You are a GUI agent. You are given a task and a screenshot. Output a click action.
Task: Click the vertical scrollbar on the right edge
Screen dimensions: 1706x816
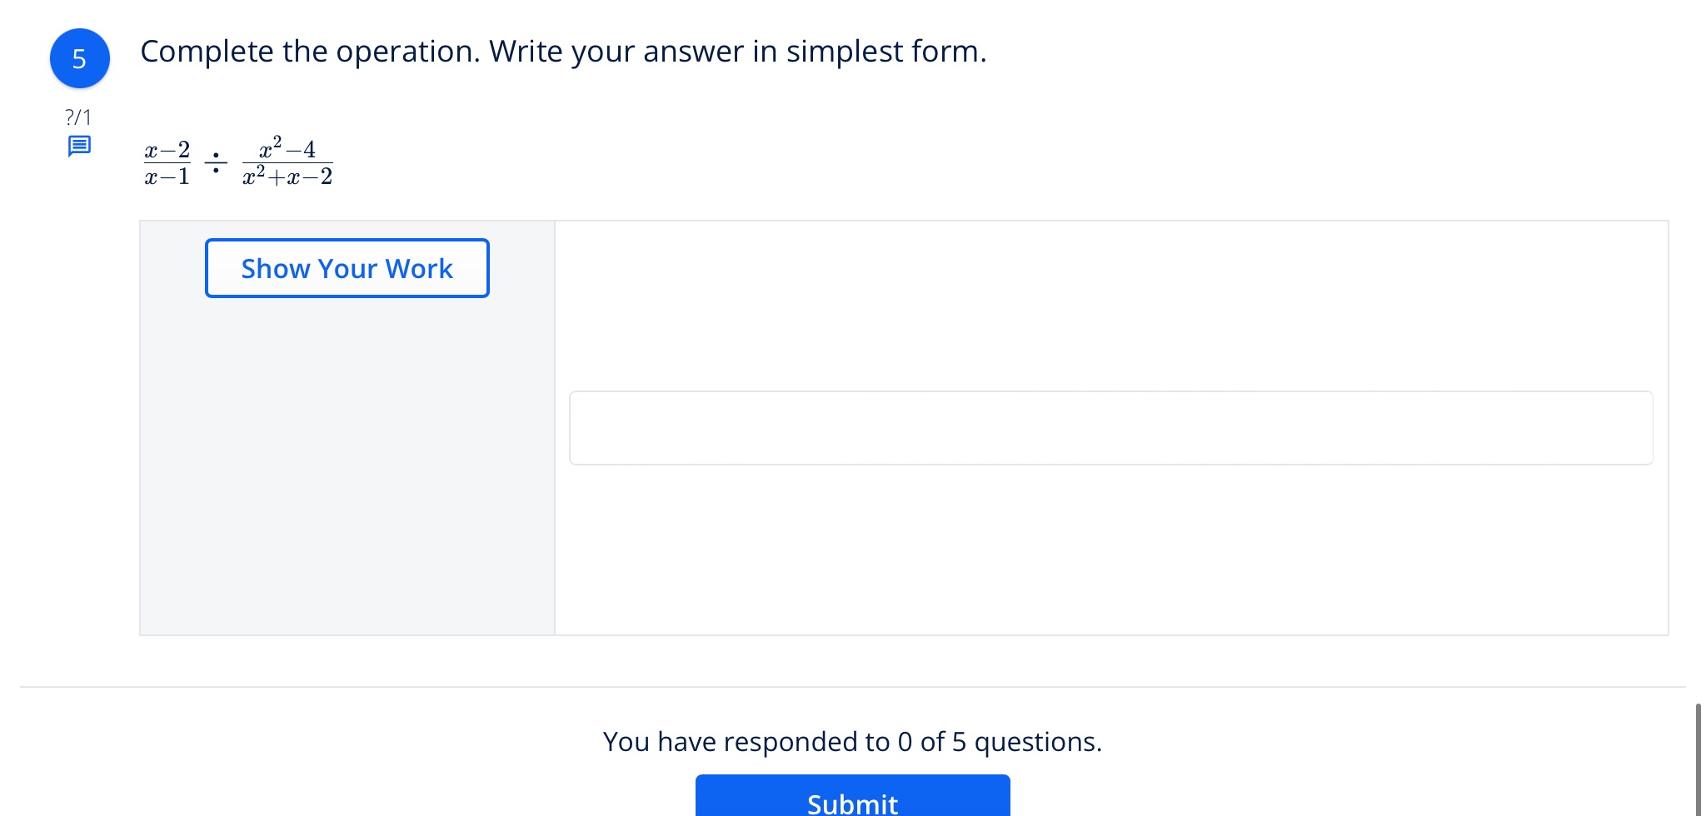coord(1698,758)
